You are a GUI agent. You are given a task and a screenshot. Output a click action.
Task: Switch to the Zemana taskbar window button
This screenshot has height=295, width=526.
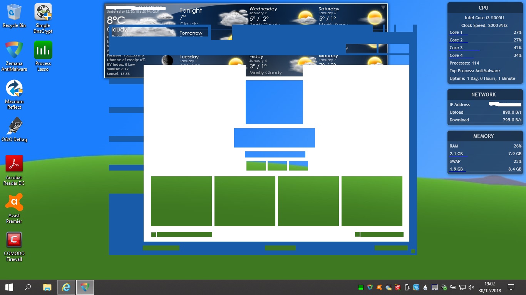click(x=85, y=287)
